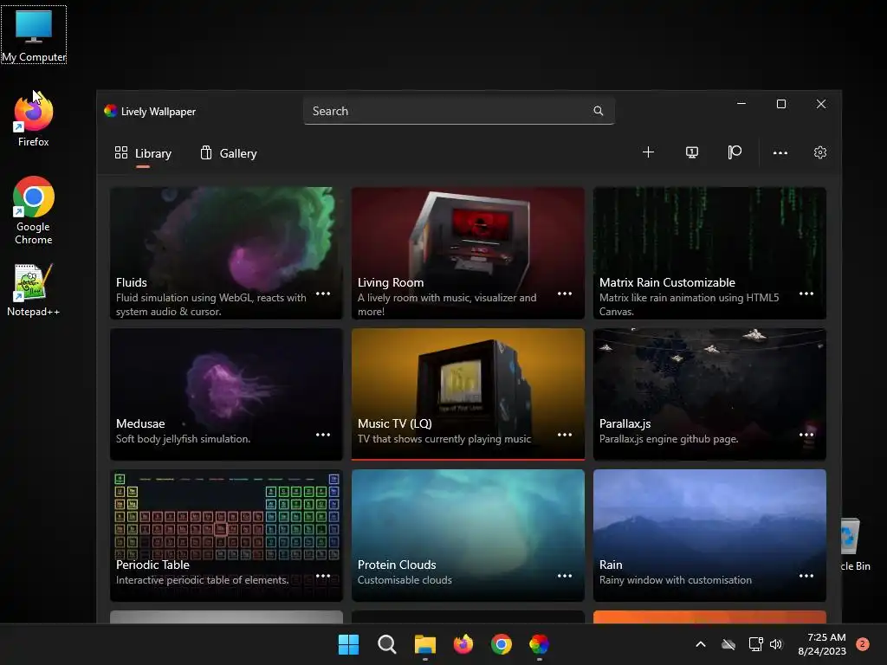Screen dimensions: 887x665
Task: Click the Notepad++ desktop shortcut
Action: pos(34,289)
